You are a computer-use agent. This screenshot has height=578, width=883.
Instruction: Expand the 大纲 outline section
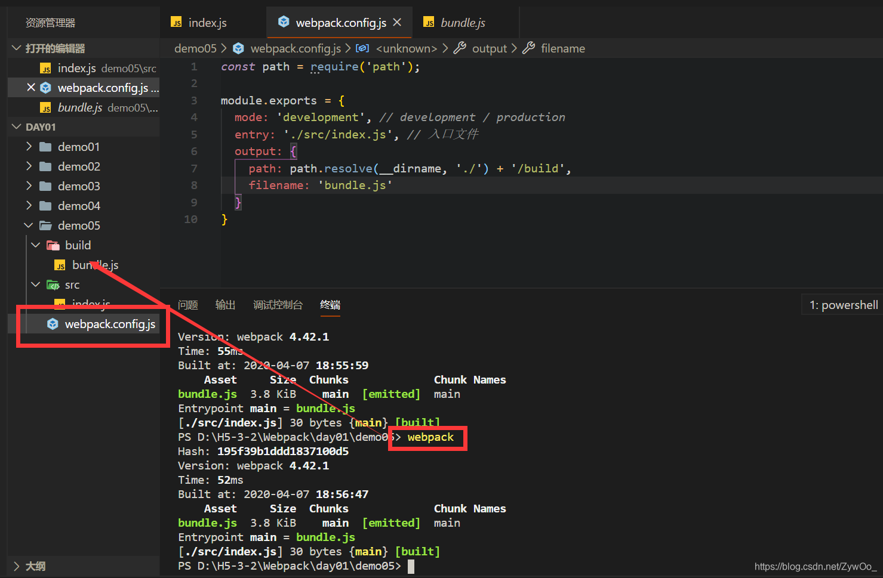[x=17, y=565]
